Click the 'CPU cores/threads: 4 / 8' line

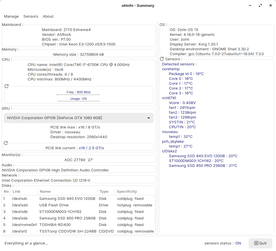[50, 74]
